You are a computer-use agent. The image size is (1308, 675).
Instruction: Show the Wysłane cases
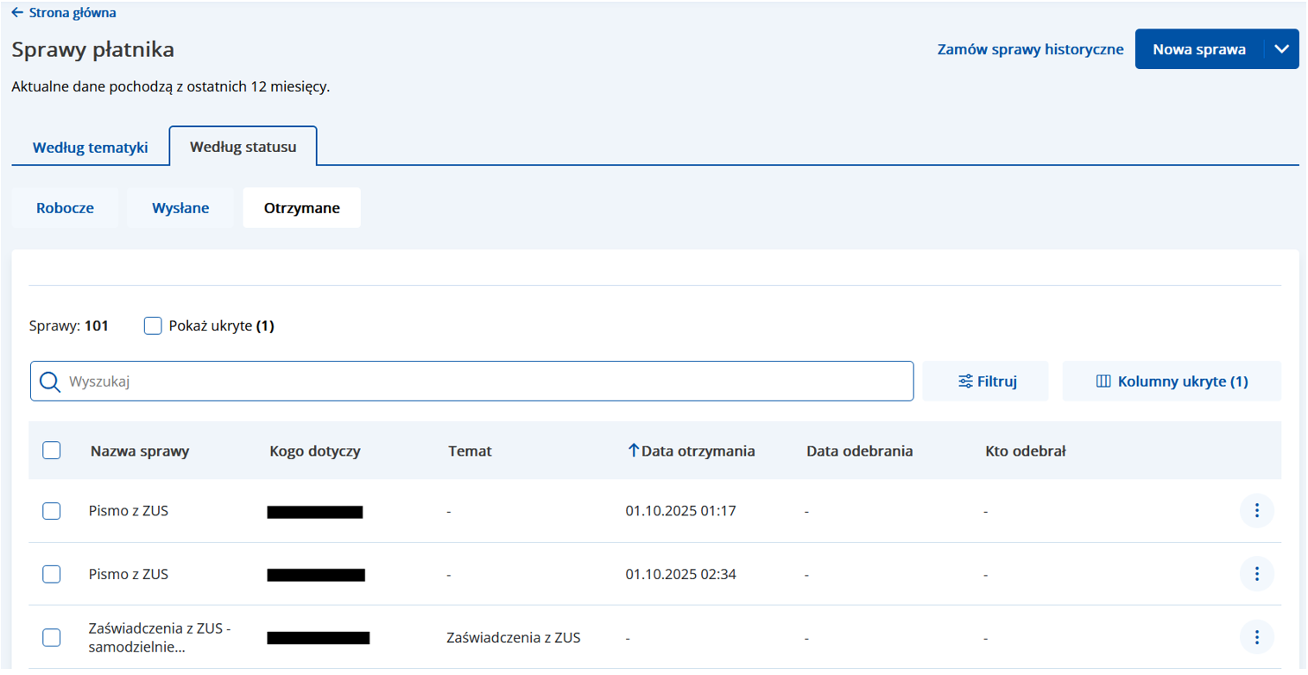coord(180,208)
